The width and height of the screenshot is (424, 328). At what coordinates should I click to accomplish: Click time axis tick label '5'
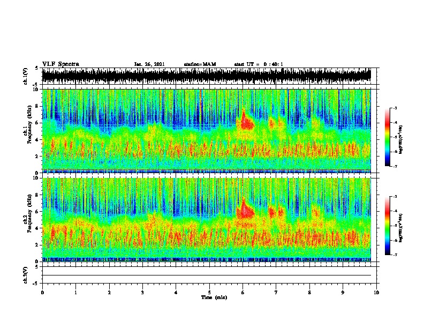click(209, 293)
